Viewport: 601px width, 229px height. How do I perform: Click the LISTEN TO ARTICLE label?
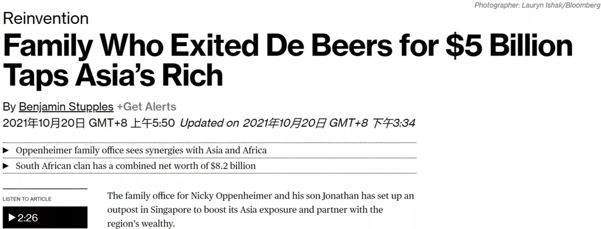click(27, 199)
